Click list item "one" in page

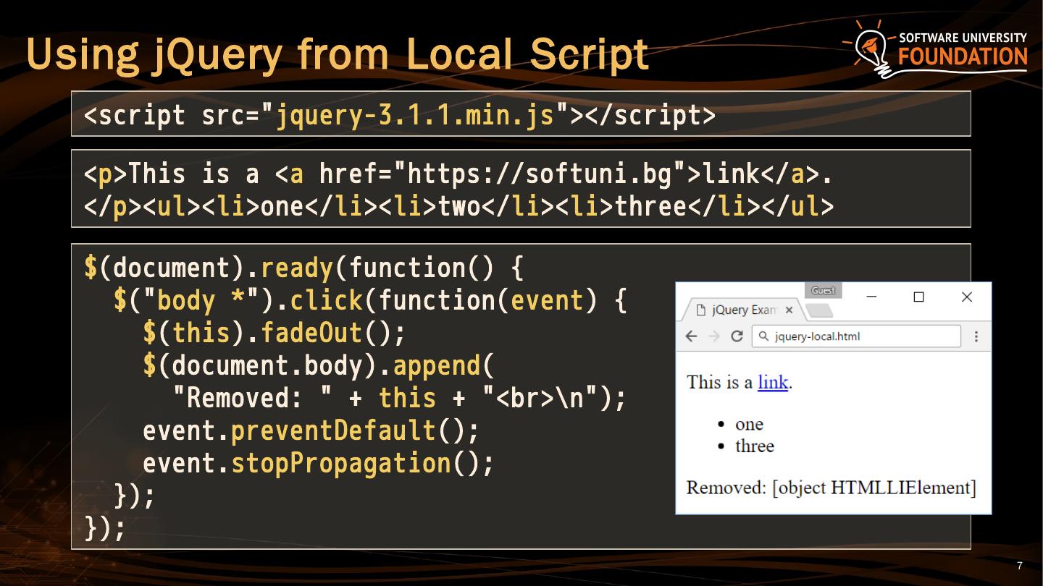click(749, 424)
